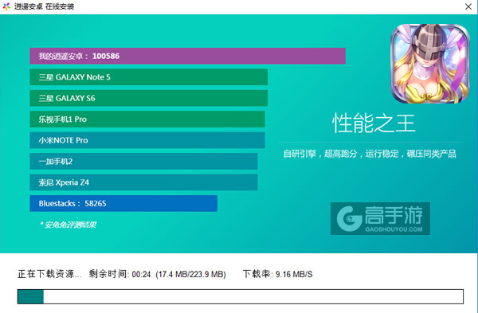Screen dimensions: 478x313
Task: Select the 小米NOTE Pro bar
Action: [x=147, y=140]
